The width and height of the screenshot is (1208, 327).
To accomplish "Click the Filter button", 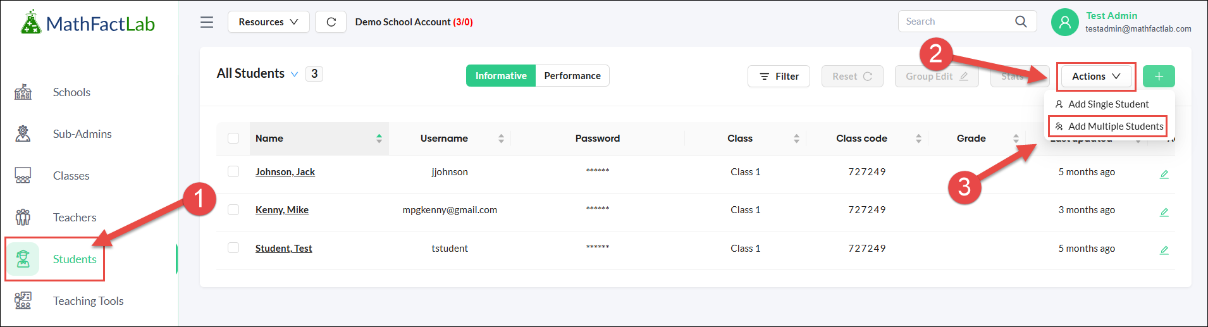I will (779, 77).
